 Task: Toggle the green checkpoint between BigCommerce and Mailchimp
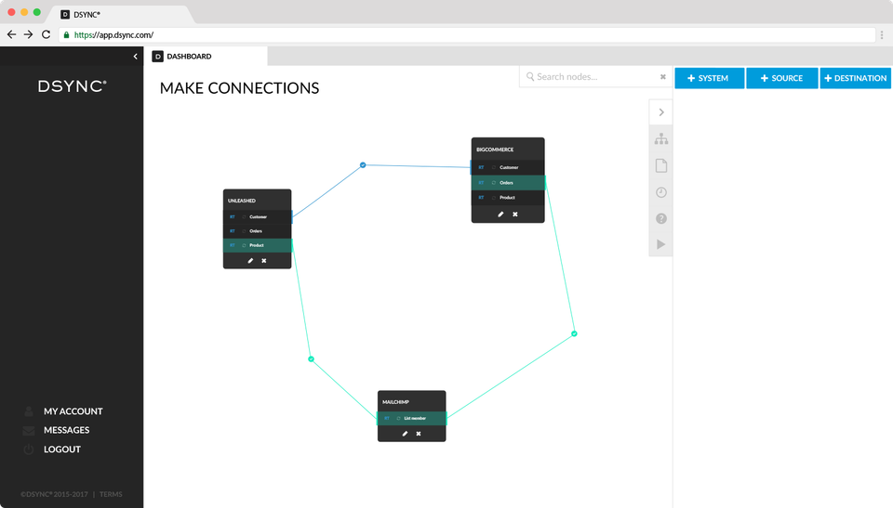[574, 333]
